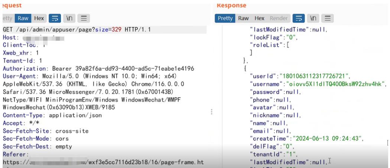
Task: Toggle request non-printable characters \n button
Action: (x=69, y=18)
